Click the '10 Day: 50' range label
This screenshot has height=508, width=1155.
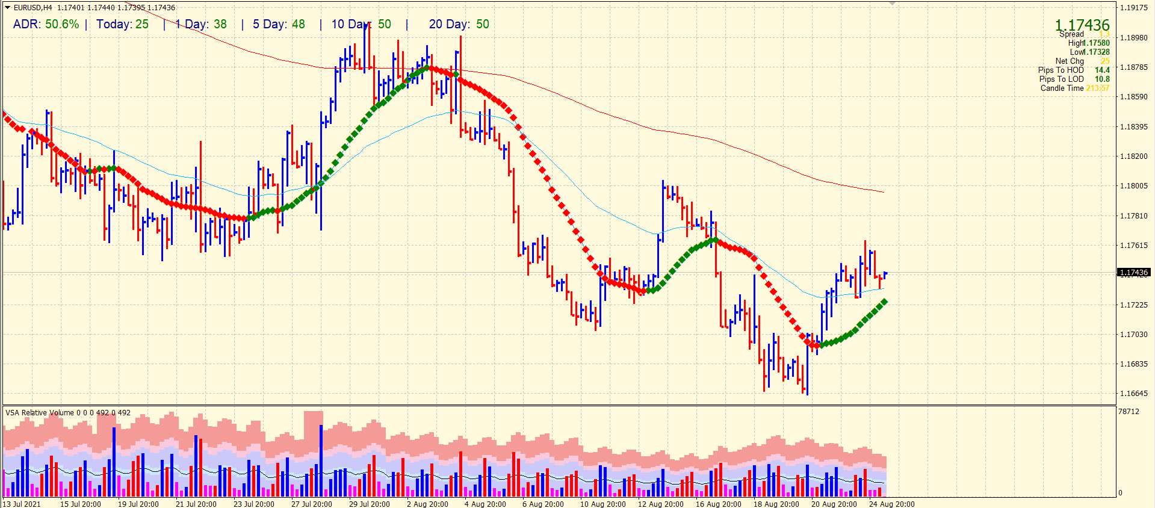tap(361, 24)
